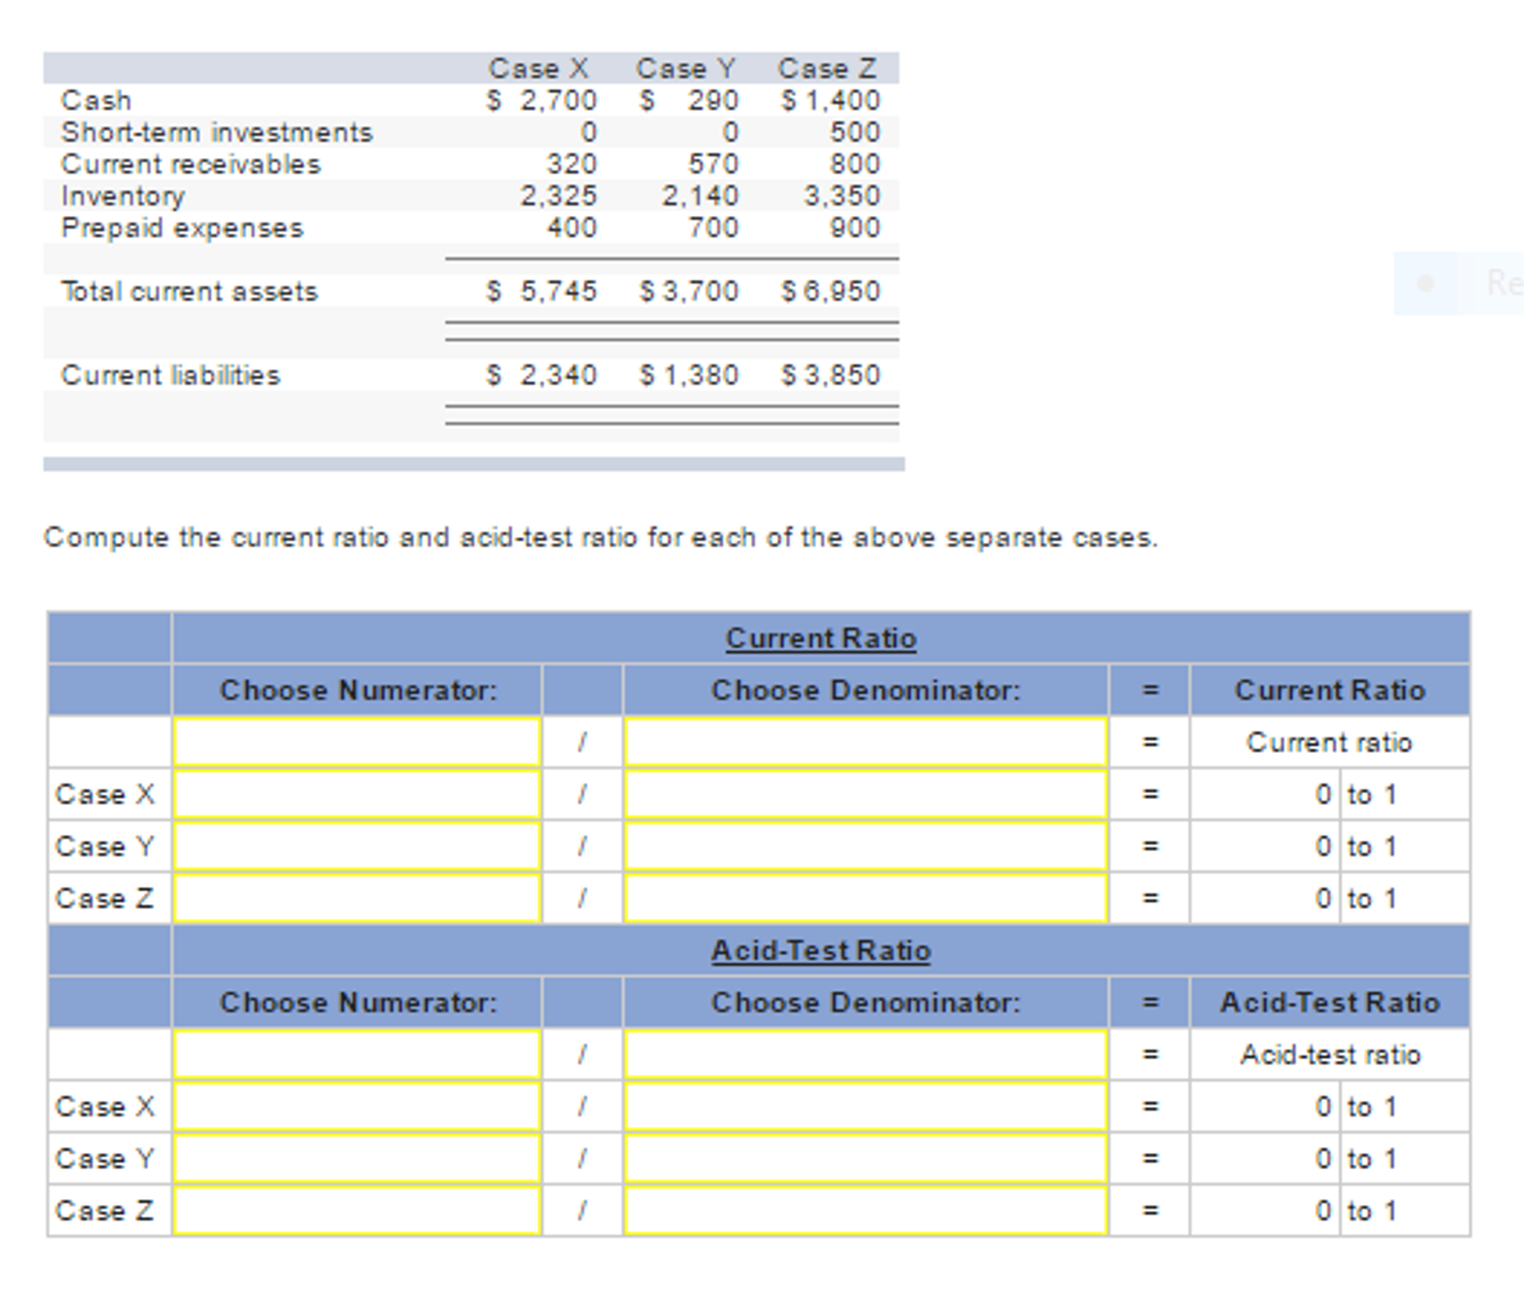The height and width of the screenshot is (1310, 1524).
Task: Click Case Y acid-test result '0'
Action: point(1323,1158)
